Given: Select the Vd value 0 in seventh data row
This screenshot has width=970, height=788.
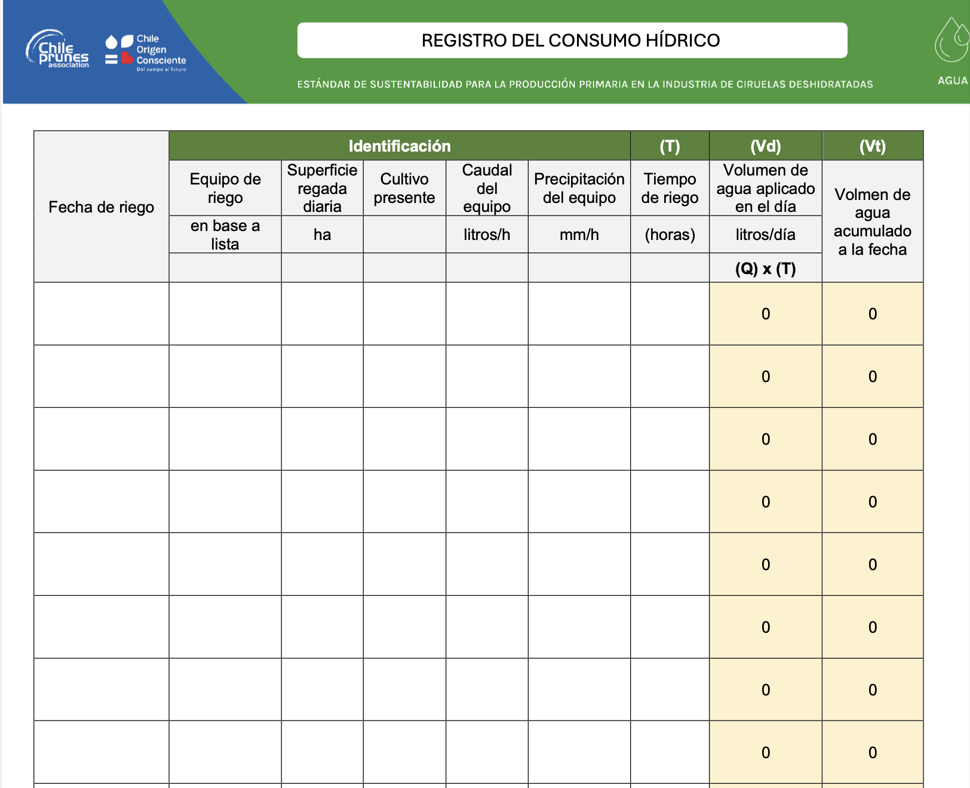Looking at the screenshot, I should point(766,689).
